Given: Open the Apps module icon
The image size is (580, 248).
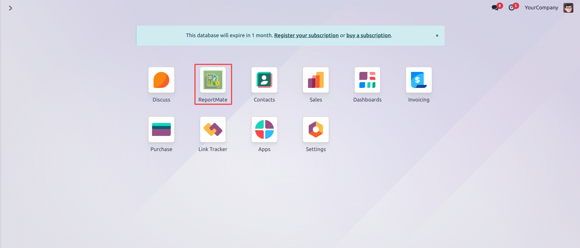Looking at the screenshot, I should pos(264,130).
